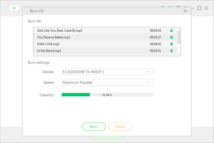This screenshot has width=214, height=143.
Task: Maximize the main application window
Action: click(199, 8)
